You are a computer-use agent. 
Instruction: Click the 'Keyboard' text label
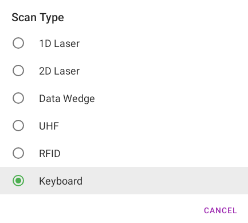pyautogui.click(x=61, y=181)
